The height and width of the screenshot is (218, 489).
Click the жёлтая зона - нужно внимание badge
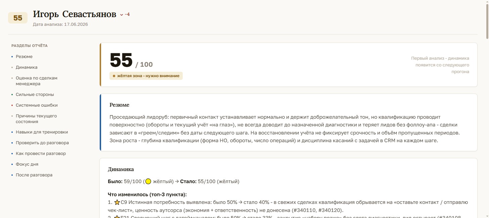click(x=146, y=76)
